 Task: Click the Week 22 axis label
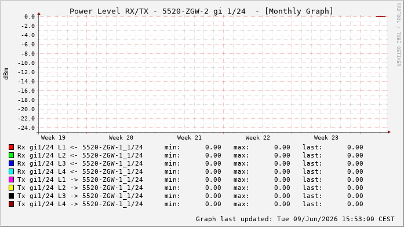[258, 138]
